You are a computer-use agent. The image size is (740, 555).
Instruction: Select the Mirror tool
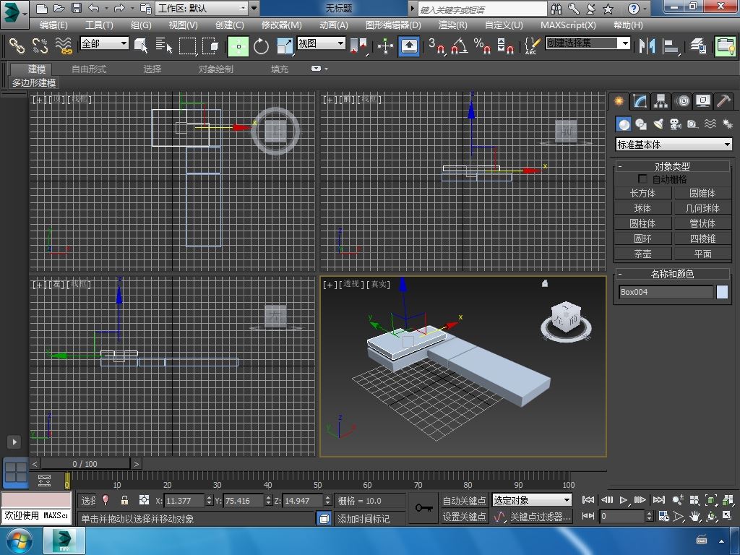[647, 46]
